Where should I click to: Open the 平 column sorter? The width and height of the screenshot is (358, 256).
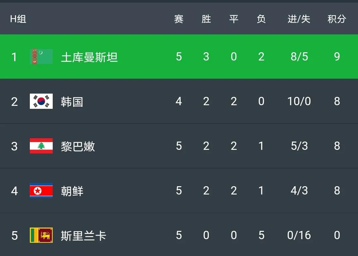pos(234,19)
